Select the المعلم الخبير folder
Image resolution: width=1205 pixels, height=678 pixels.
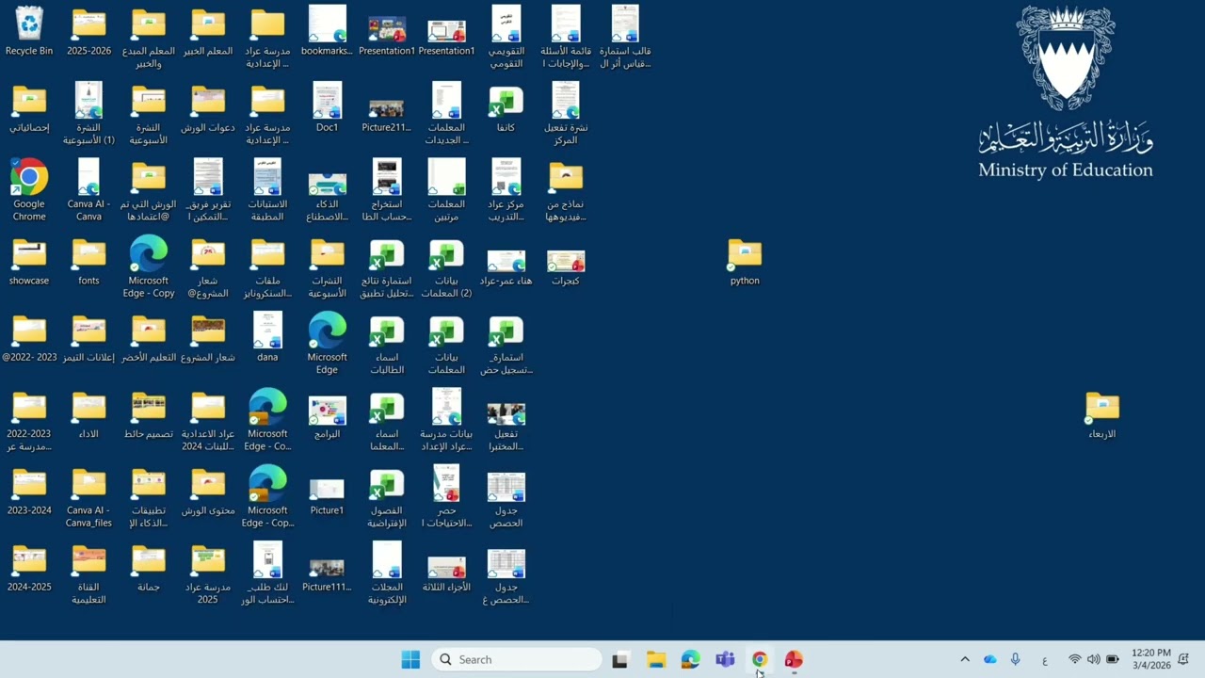click(x=208, y=31)
